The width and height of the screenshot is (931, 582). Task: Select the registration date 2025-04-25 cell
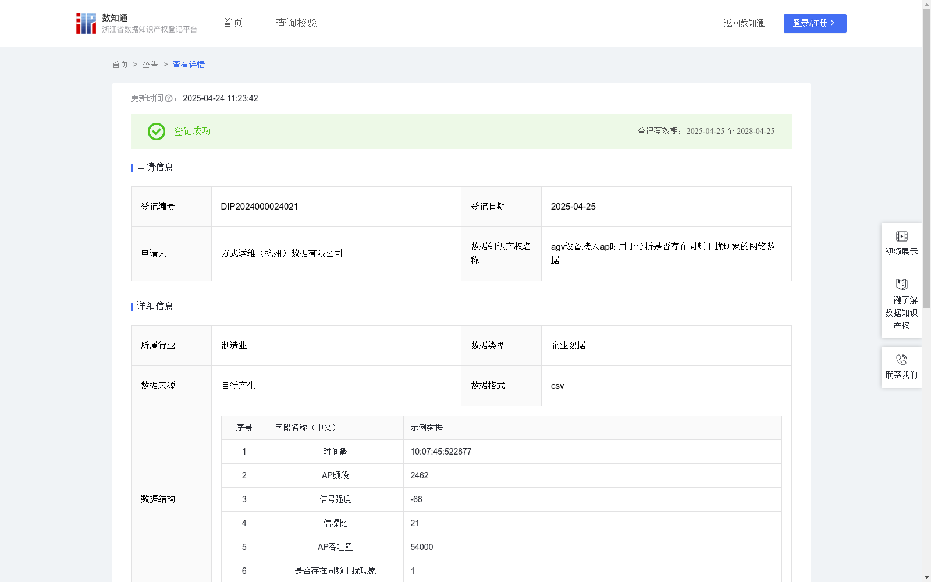click(x=666, y=207)
